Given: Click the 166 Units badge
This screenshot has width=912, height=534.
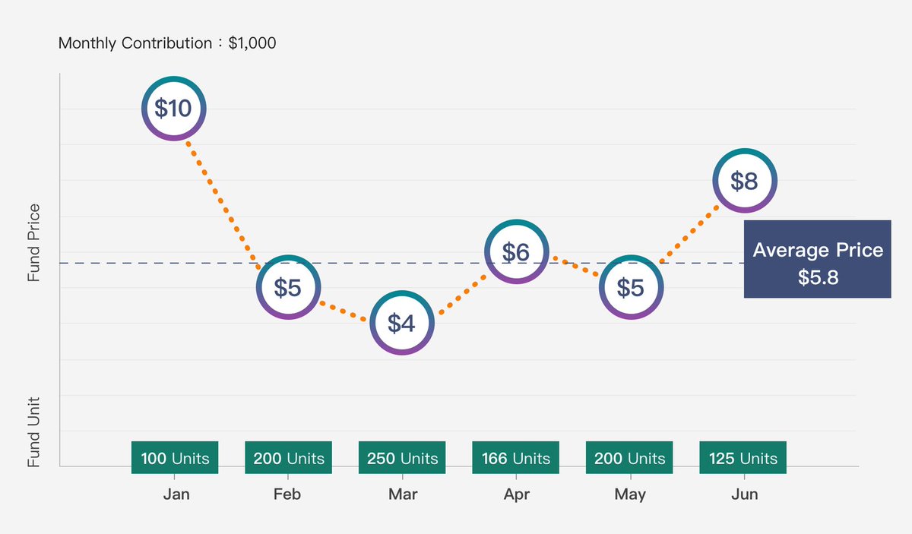Looking at the screenshot, I should click(516, 458).
